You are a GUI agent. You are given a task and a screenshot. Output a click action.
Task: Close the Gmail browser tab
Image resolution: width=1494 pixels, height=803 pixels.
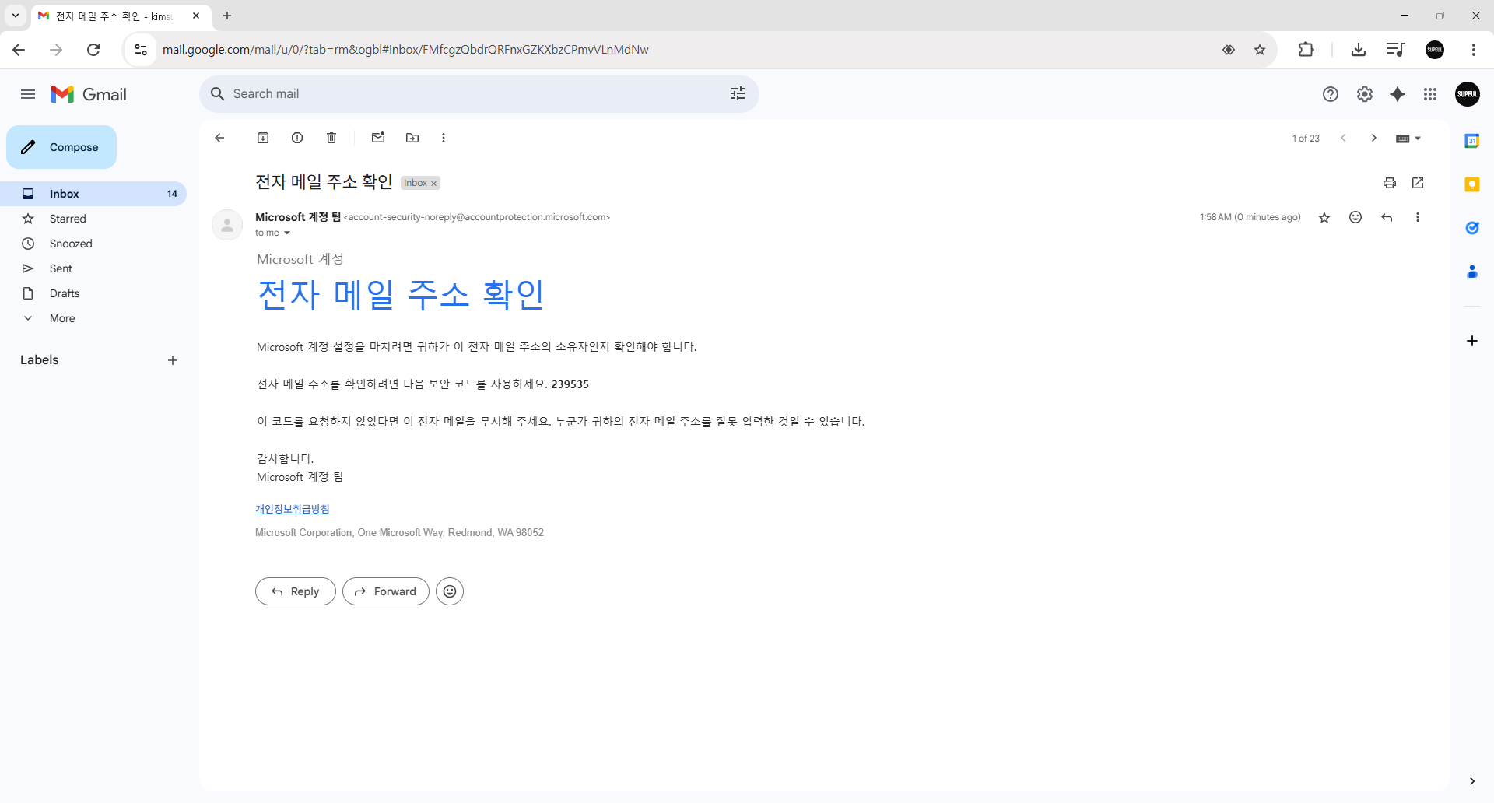196,16
